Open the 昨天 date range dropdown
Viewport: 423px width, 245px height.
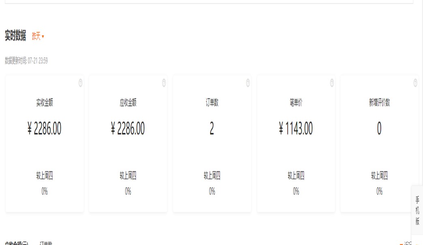coord(38,36)
